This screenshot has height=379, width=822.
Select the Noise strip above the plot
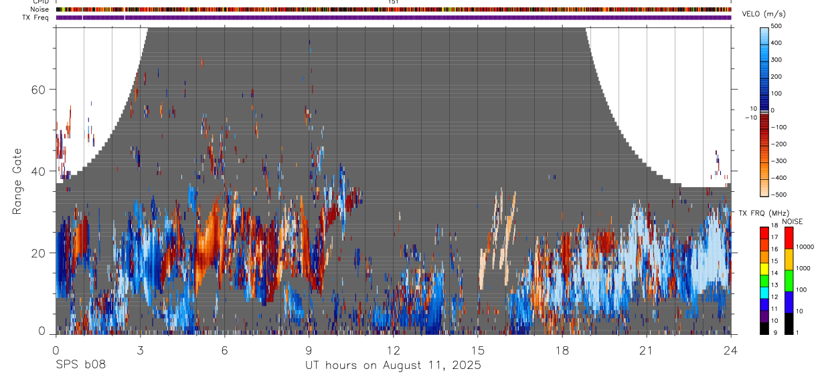point(394,9)
